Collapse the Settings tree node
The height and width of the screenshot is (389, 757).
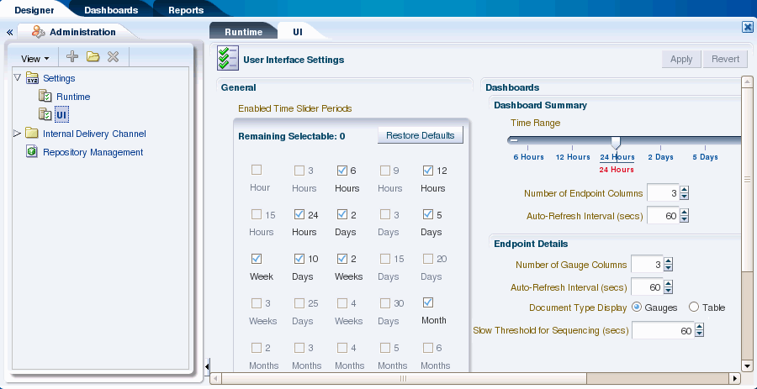click(18, 77)
